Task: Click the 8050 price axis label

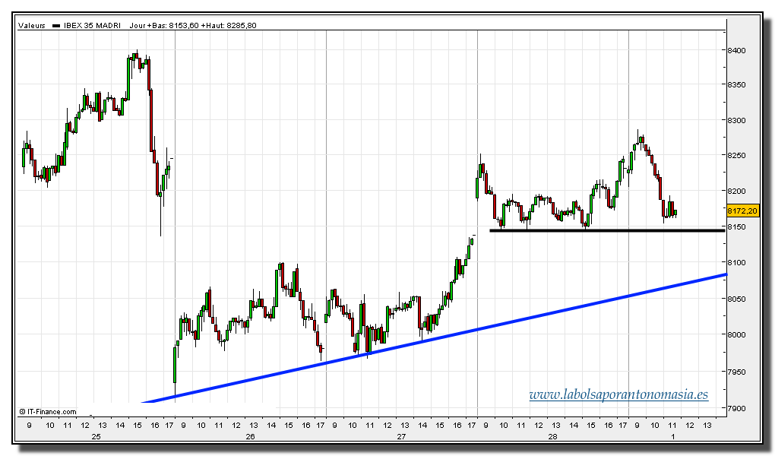Action: pyautogui.click(x=736, y=299)
